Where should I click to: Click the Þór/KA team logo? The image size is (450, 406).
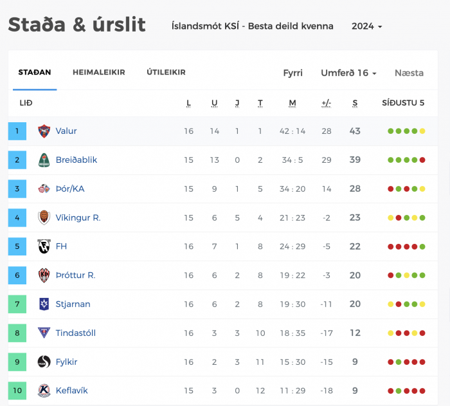(44, 189)
